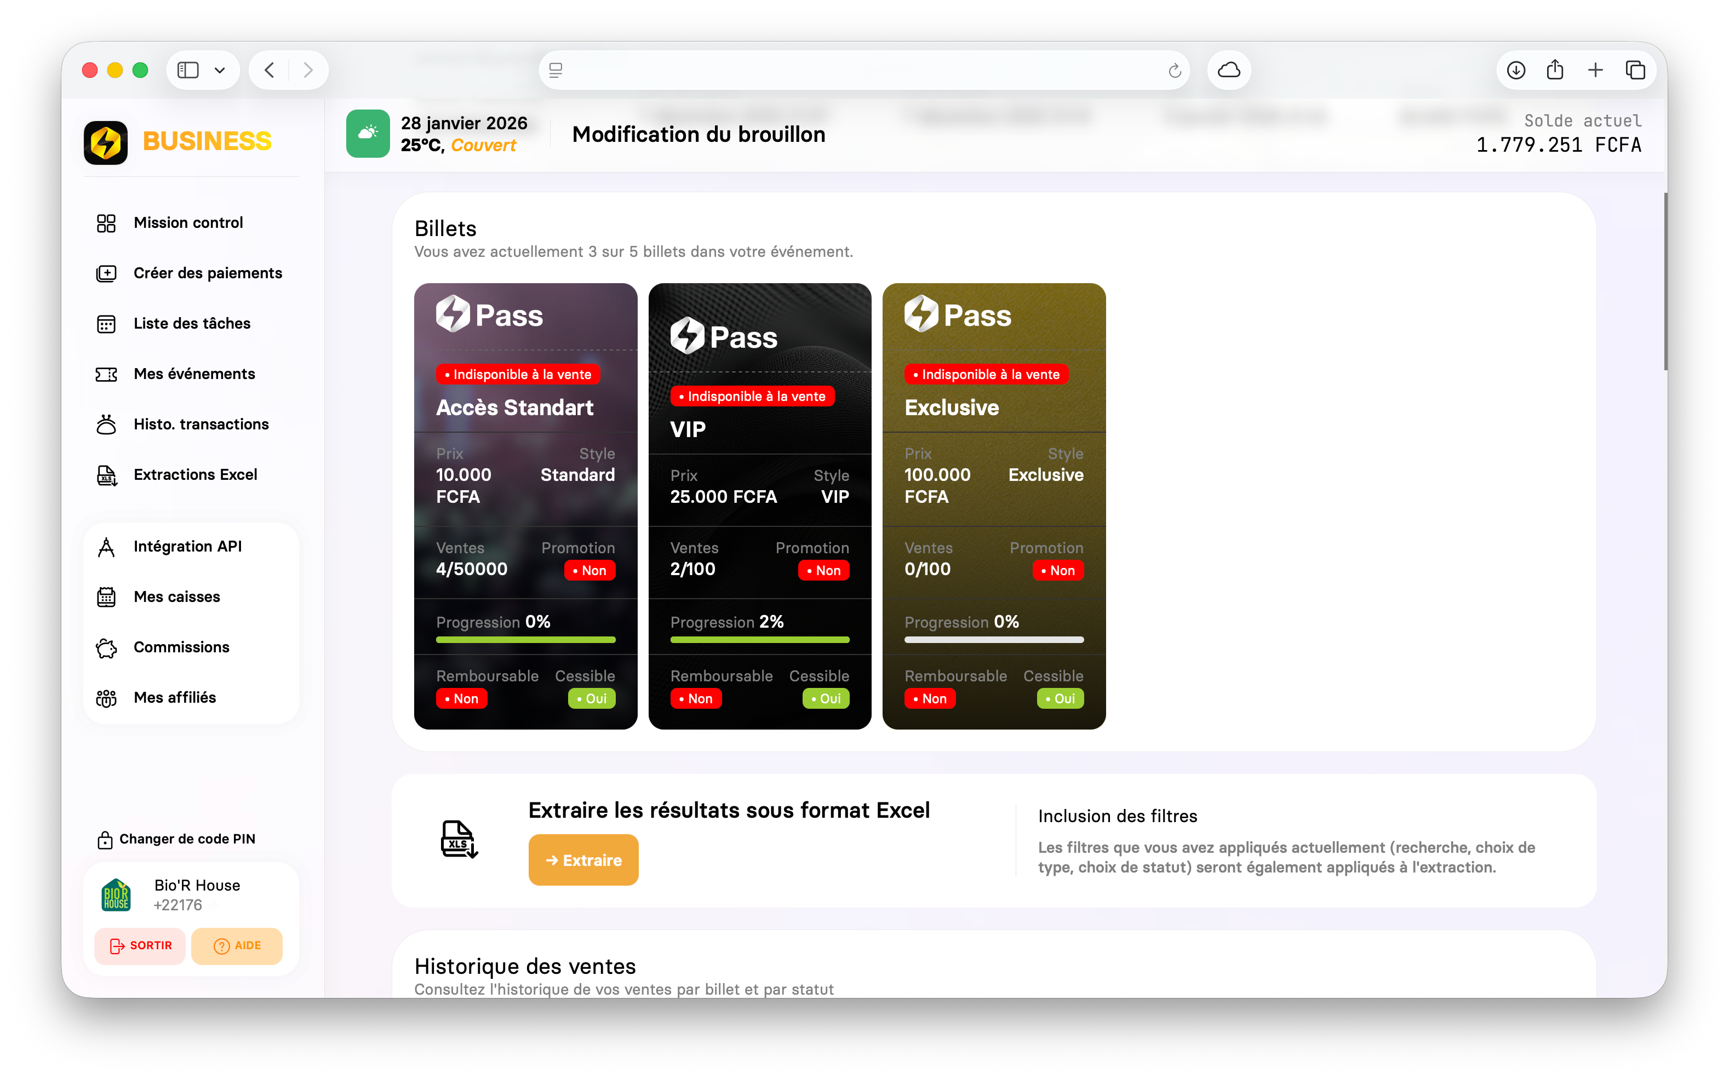
Task: Click the browser address bar
Action: pyautogui.click(x=863, y=70)
